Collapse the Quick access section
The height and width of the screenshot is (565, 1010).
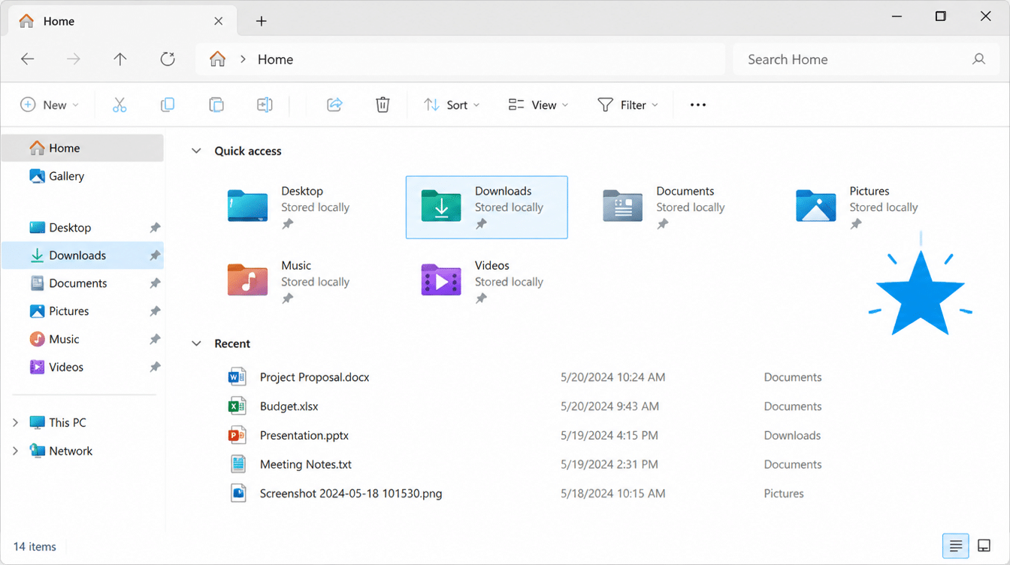pos(196,151)
